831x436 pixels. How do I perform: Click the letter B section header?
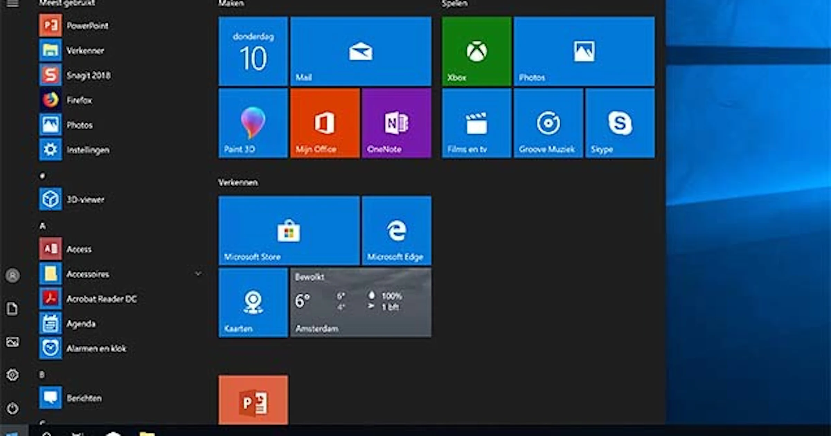(42, 375)
